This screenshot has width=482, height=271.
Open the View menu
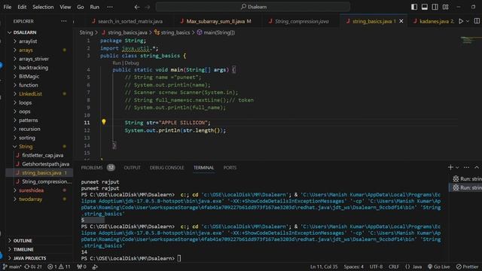pos(66,7)
